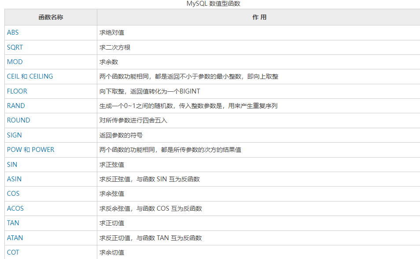Image resolution: width=420 pixels, height=259 pixels.
Task: Select the CEIL 和 CEILING link
Action: click(30, 76)
